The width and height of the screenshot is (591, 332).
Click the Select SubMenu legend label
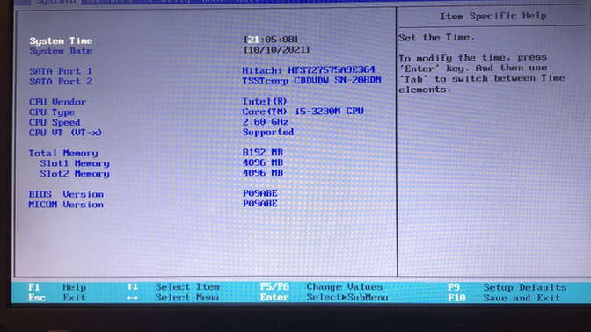(347, 297)
